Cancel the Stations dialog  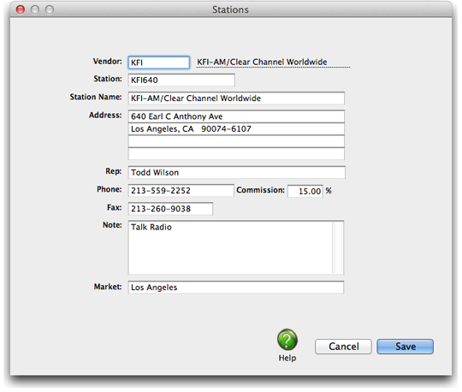343,347
